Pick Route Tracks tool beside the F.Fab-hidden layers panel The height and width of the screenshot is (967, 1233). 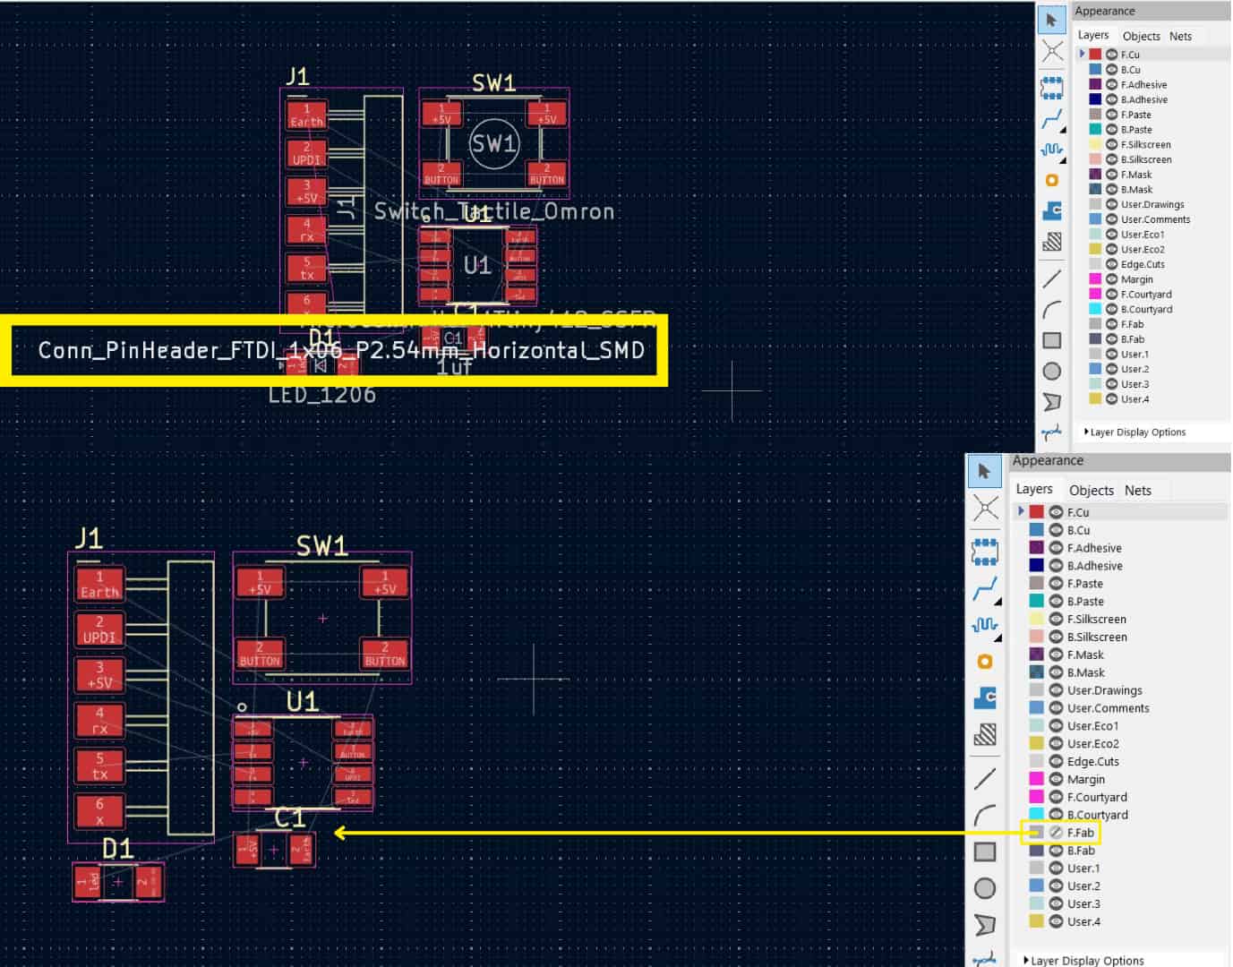click(984, 588)
